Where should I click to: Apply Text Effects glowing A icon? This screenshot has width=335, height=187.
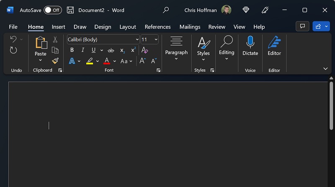tap(72, 61)
